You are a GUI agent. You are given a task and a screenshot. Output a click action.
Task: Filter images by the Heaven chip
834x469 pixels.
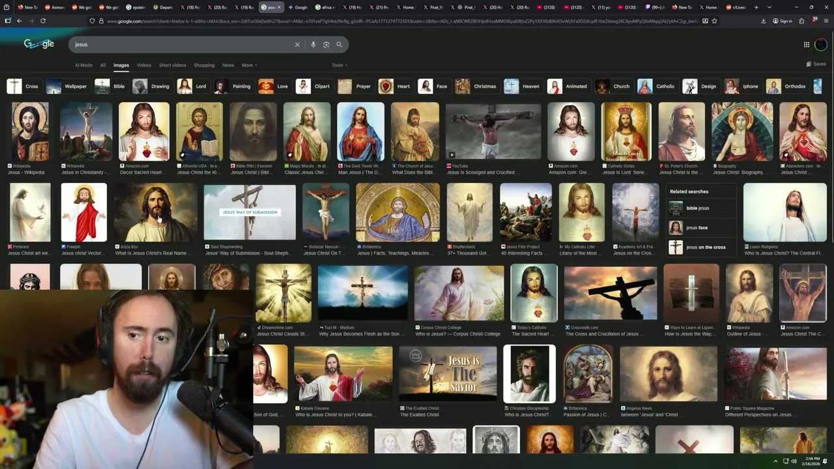coord(523,86)
